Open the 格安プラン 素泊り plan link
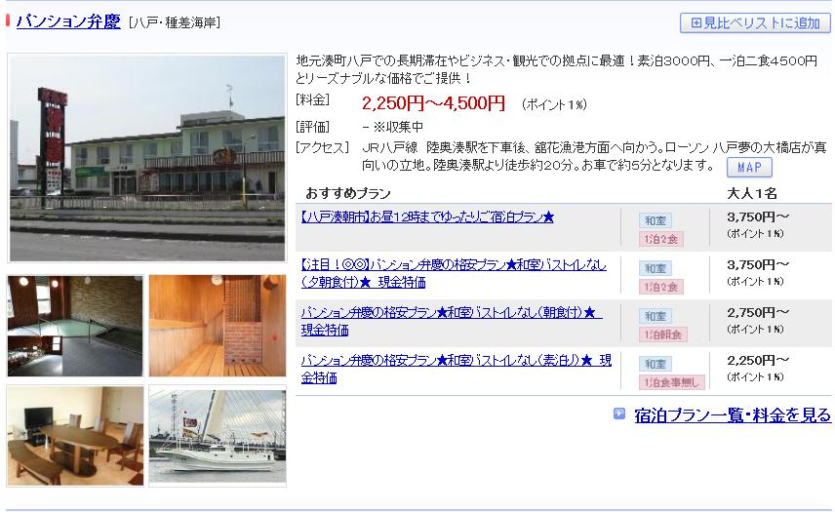This screenshot has height=512, width=835. click(x=457, y=369)
